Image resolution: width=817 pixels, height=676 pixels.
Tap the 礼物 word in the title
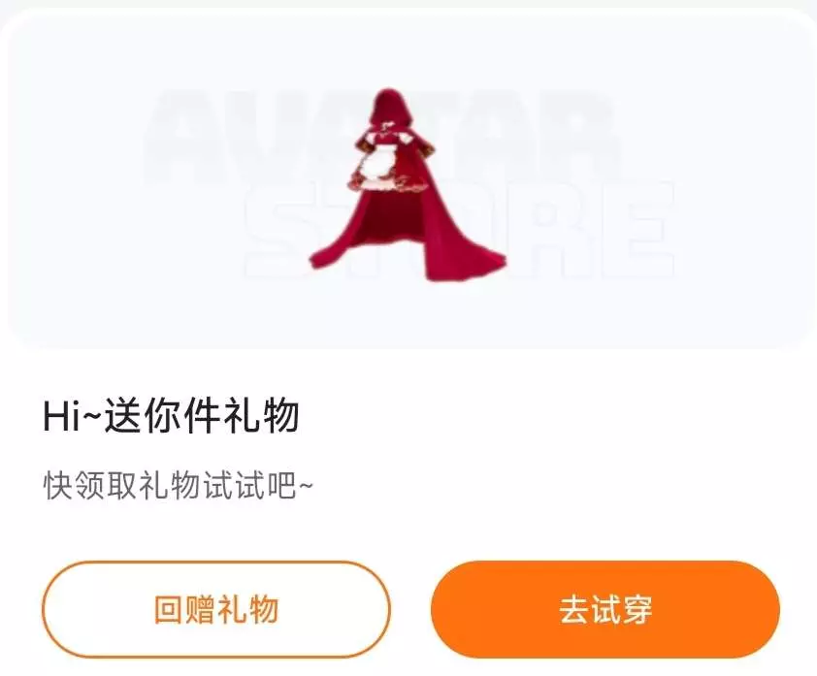(261, 416)
